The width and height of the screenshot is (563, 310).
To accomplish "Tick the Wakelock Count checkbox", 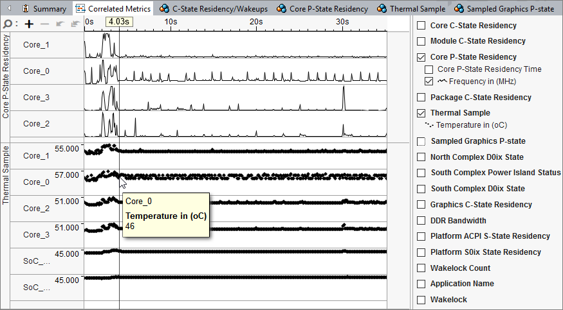I will (421, 268).
